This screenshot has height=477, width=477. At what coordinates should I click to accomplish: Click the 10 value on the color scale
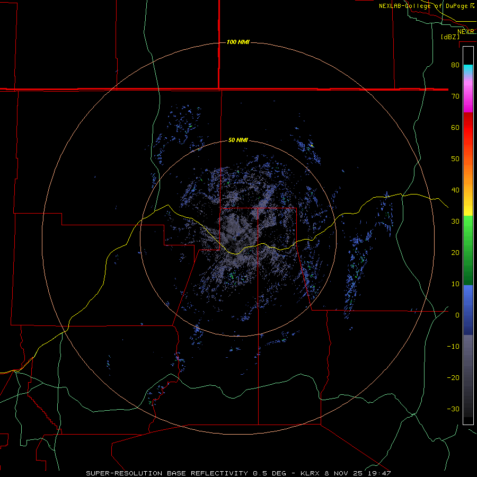click(455, 284)
